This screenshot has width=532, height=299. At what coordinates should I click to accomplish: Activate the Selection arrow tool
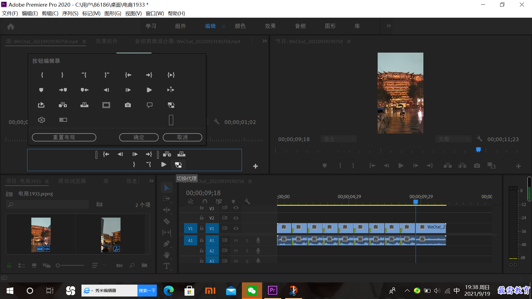[x=167, y=188]
